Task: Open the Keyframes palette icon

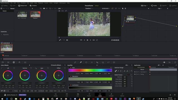Action: point(164,62)
